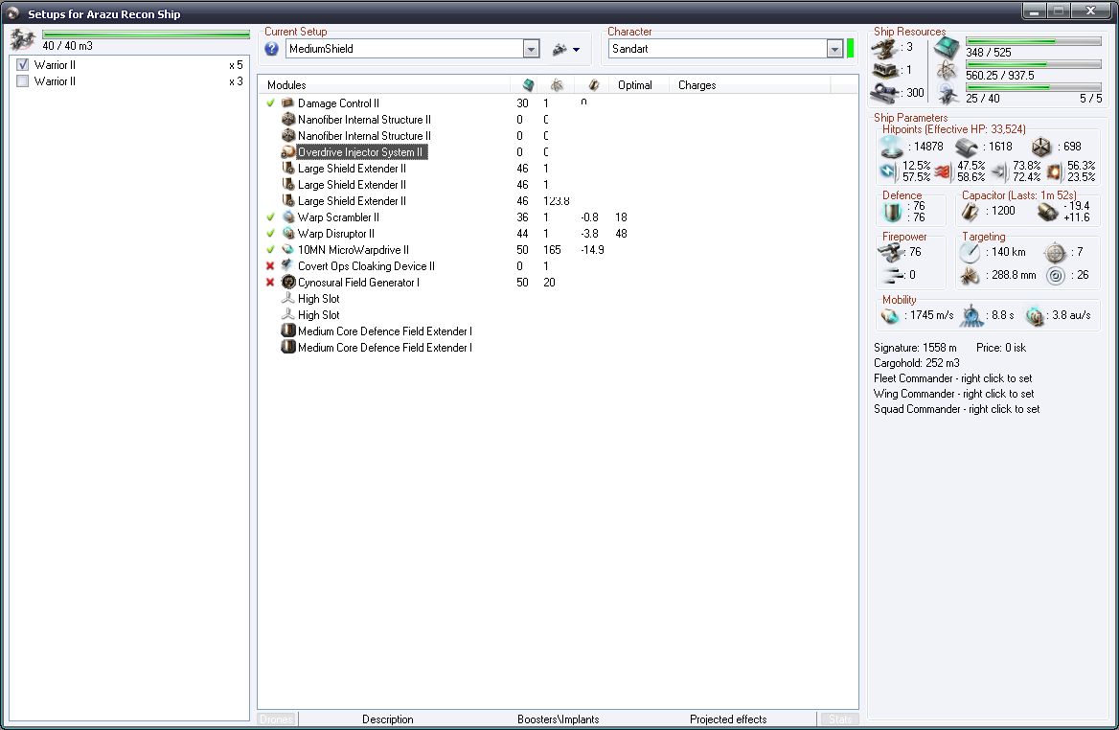Click the Covert Ops Cloaking Device icon
The width and height of the screenshot is (1119, 730).
coord(287,265)
